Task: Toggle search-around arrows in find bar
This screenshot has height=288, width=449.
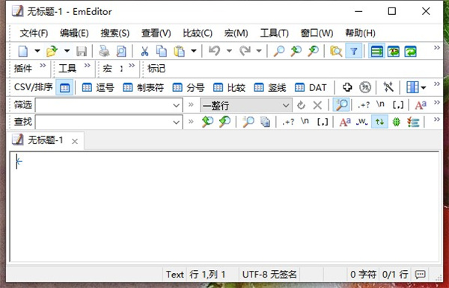Action: (379, 122)
